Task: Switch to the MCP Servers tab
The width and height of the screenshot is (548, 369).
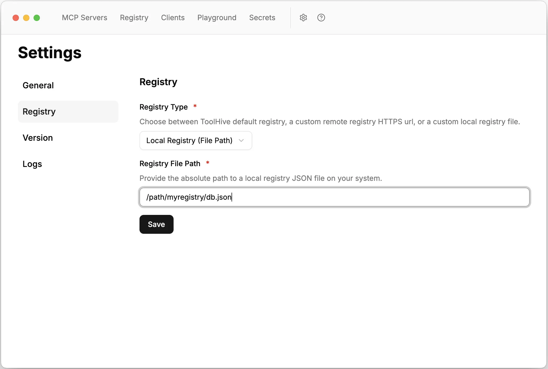Action: click(x=84, y=18)
